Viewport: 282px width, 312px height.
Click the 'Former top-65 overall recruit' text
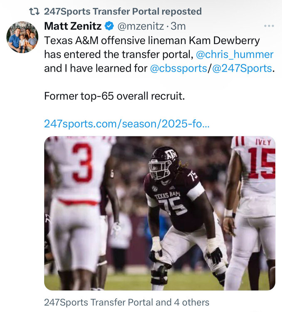pyautogui.click(x=114, y=96)
